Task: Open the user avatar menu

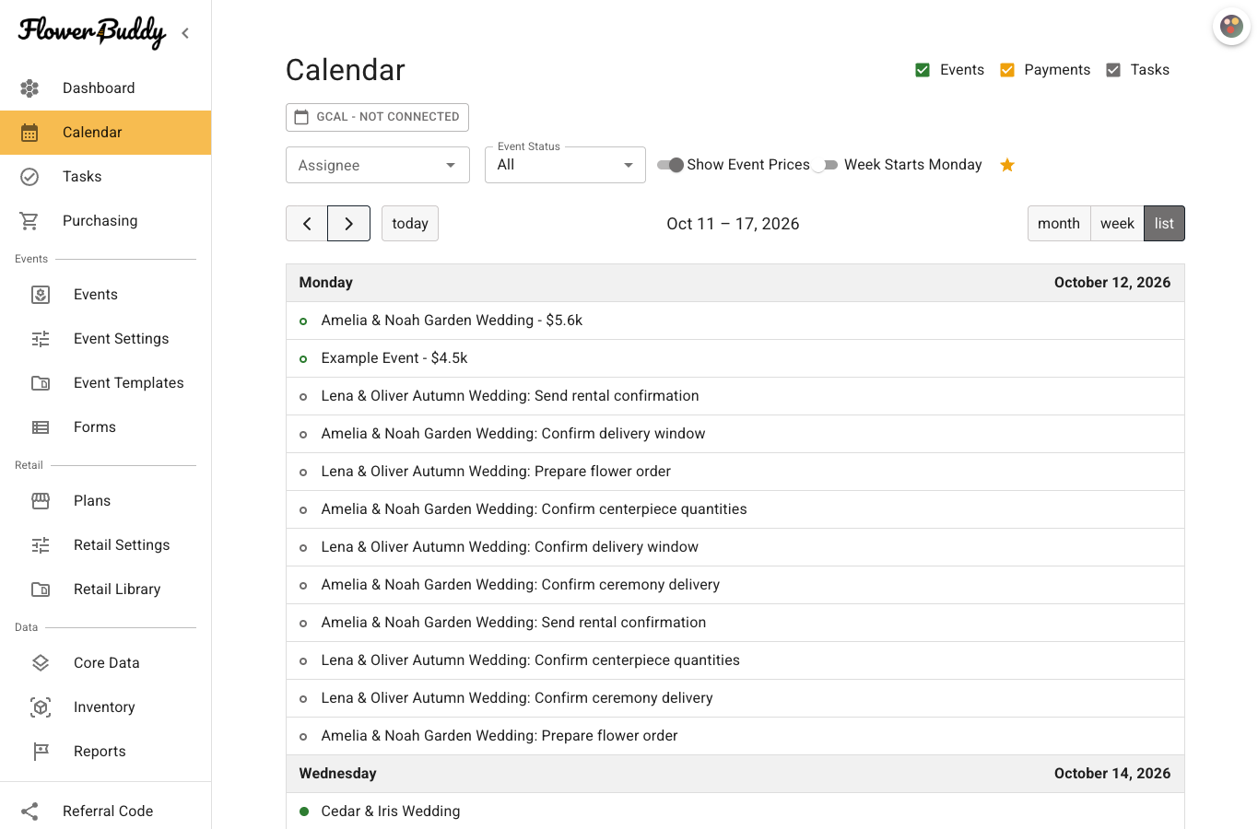Action: (1231, 26)
